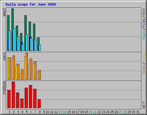Click the red KB bar for day 1

(x=9, y=99)
